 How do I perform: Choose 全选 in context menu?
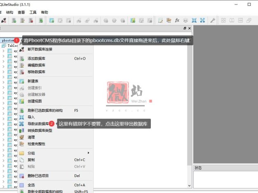[56, 185]
